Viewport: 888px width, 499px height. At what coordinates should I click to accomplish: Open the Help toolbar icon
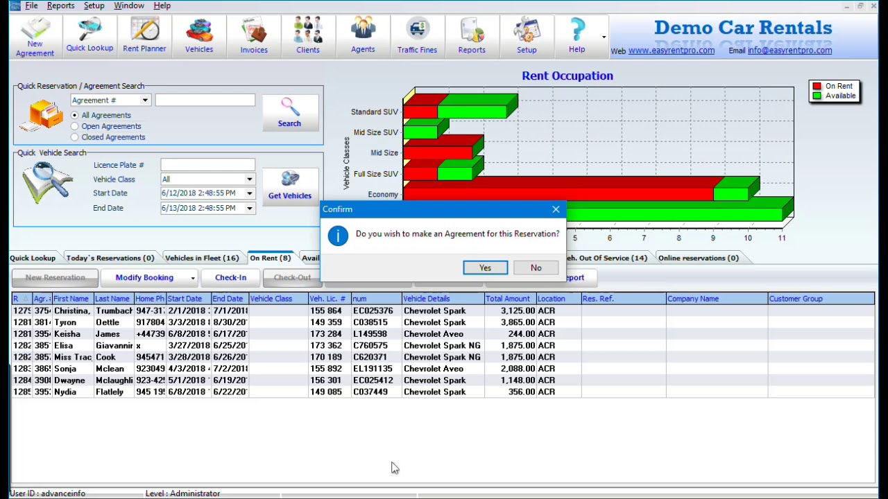[x=577, y=36]
